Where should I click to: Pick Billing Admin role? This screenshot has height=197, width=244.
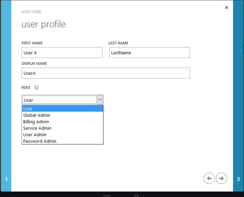pos(62,122)
